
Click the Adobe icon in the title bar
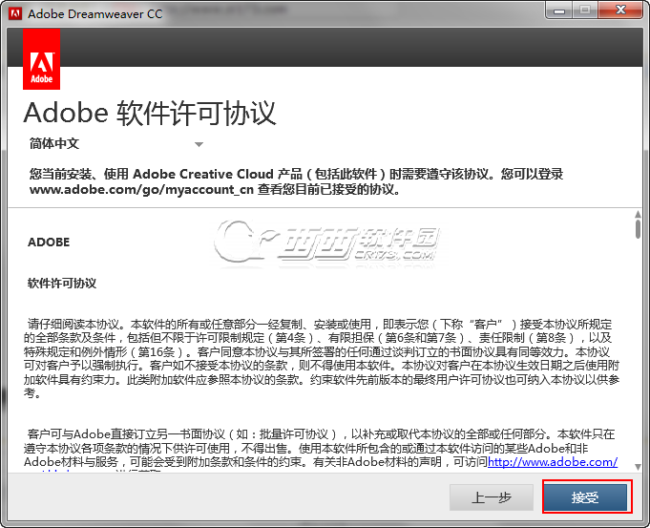point(15,13)
